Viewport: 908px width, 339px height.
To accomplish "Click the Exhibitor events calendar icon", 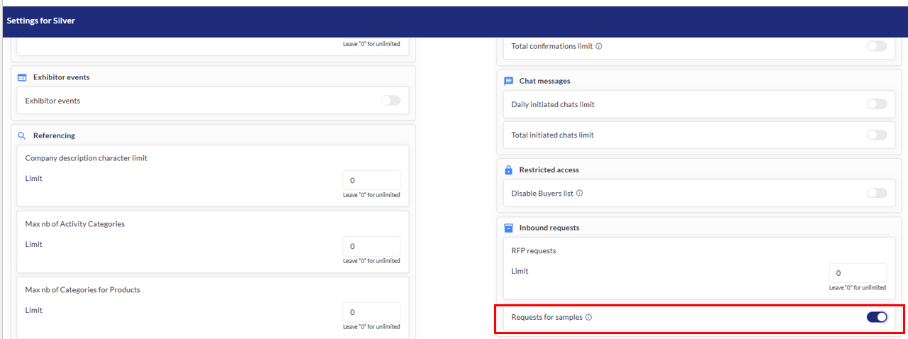I will tap(21, 77).
